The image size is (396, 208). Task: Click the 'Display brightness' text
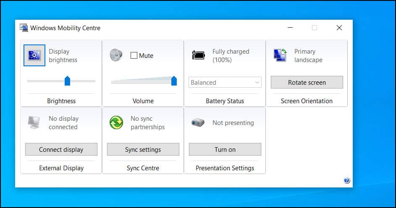tap(63, 56)
